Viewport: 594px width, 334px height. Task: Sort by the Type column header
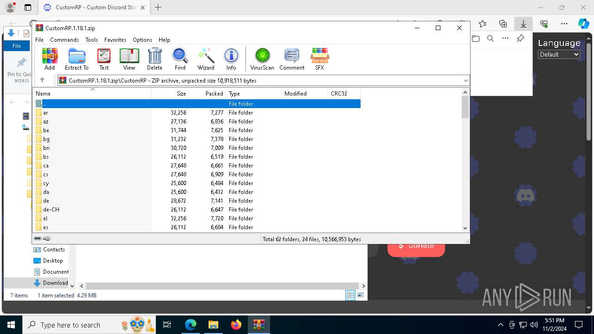pos(253,94)
